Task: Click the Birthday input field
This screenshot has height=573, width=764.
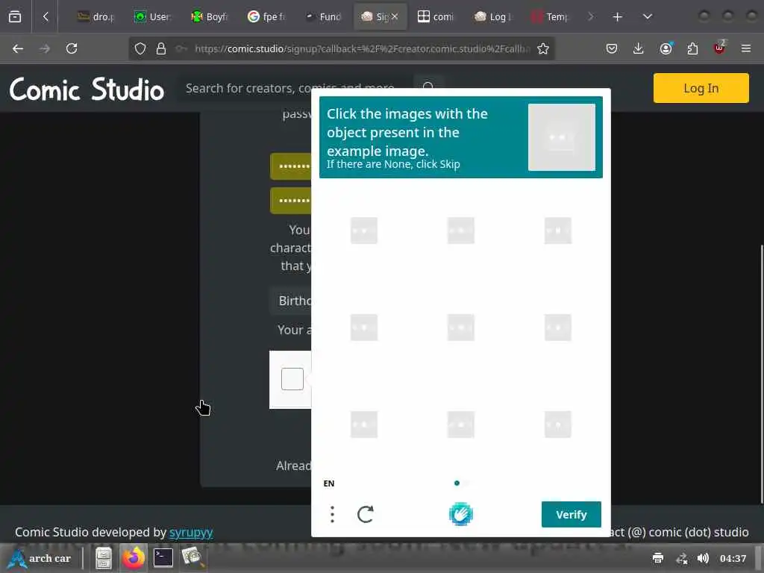Action: pos(291,301)
